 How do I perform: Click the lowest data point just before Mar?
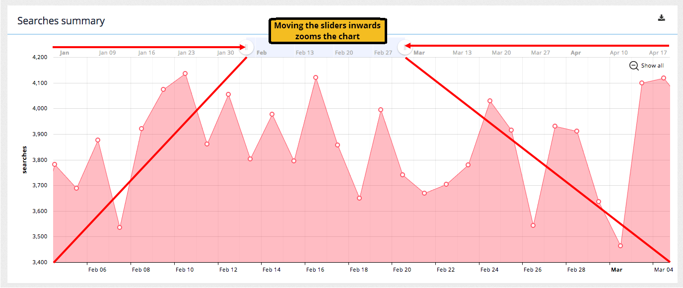point(620,246)
